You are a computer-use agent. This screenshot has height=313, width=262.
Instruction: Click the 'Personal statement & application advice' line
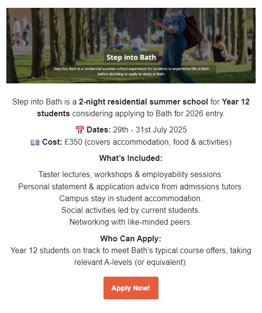coord(131,186)
